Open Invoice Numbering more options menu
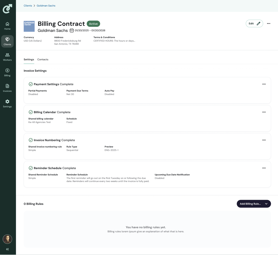 click(x=264, y=140)
